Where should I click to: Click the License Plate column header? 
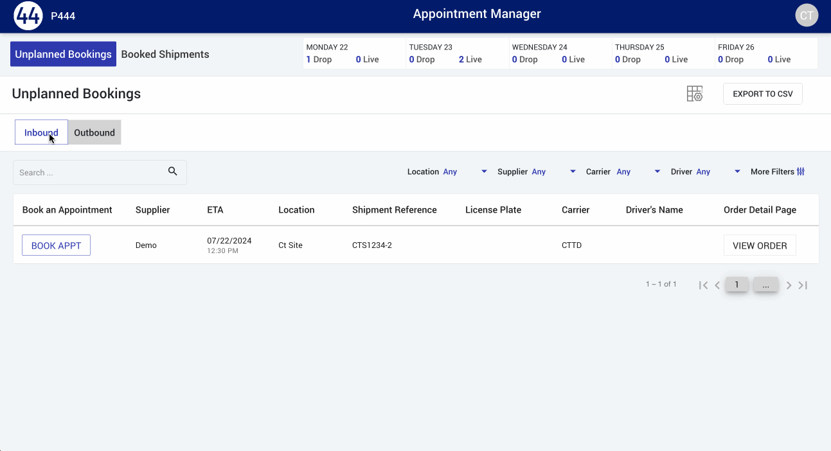[x=493, y=209]
